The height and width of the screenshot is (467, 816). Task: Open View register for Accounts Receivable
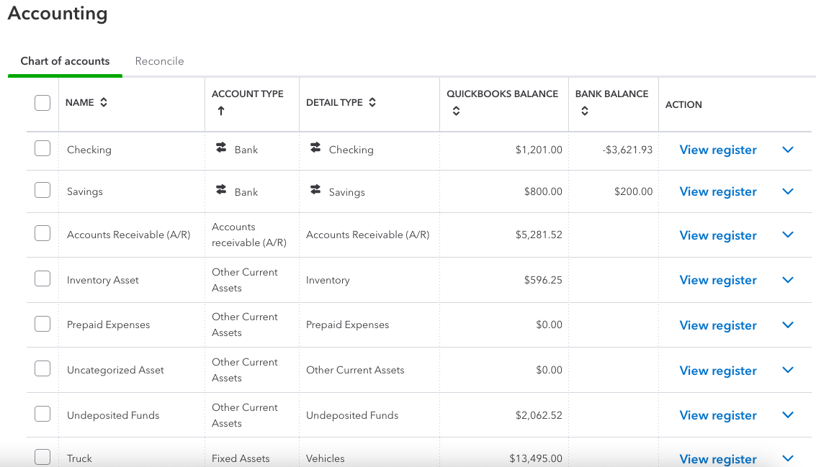[717, 235]
